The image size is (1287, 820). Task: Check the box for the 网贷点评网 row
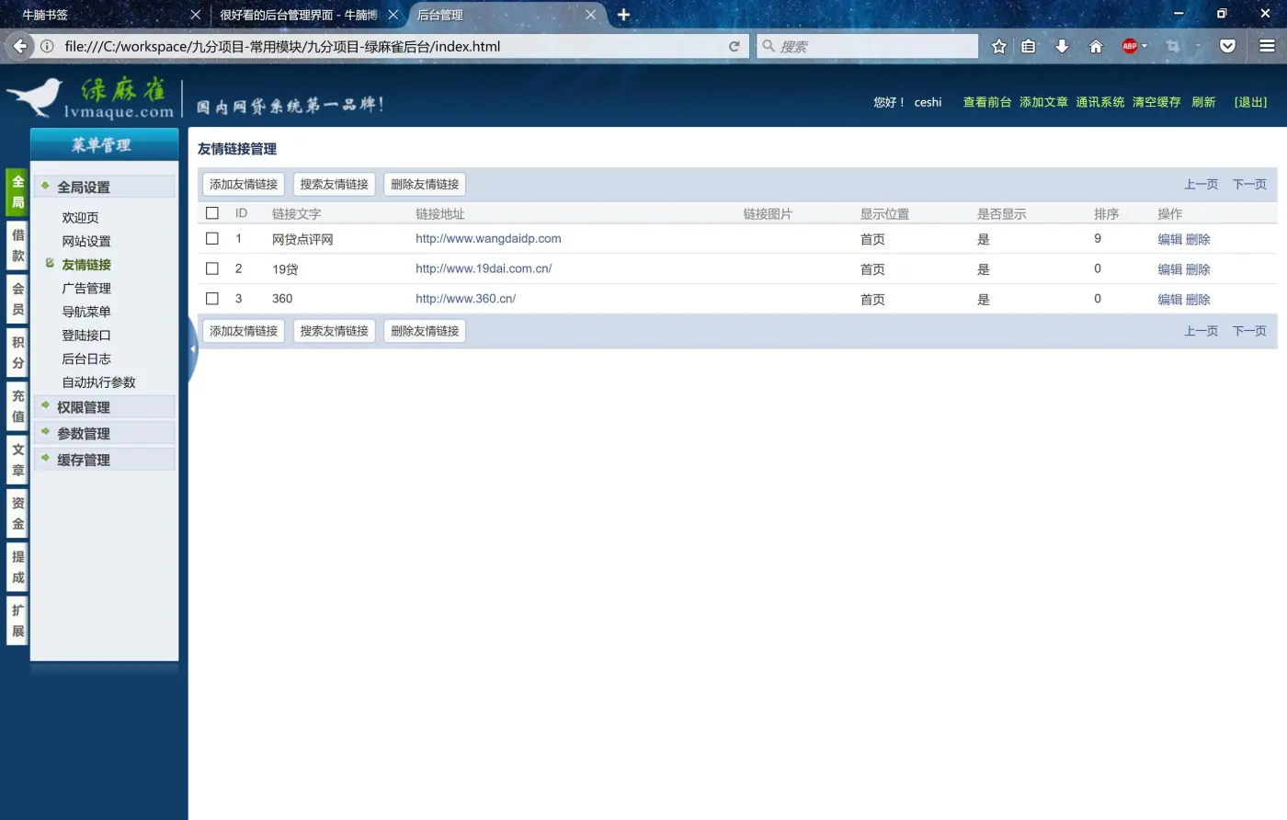tap(212, 239)
